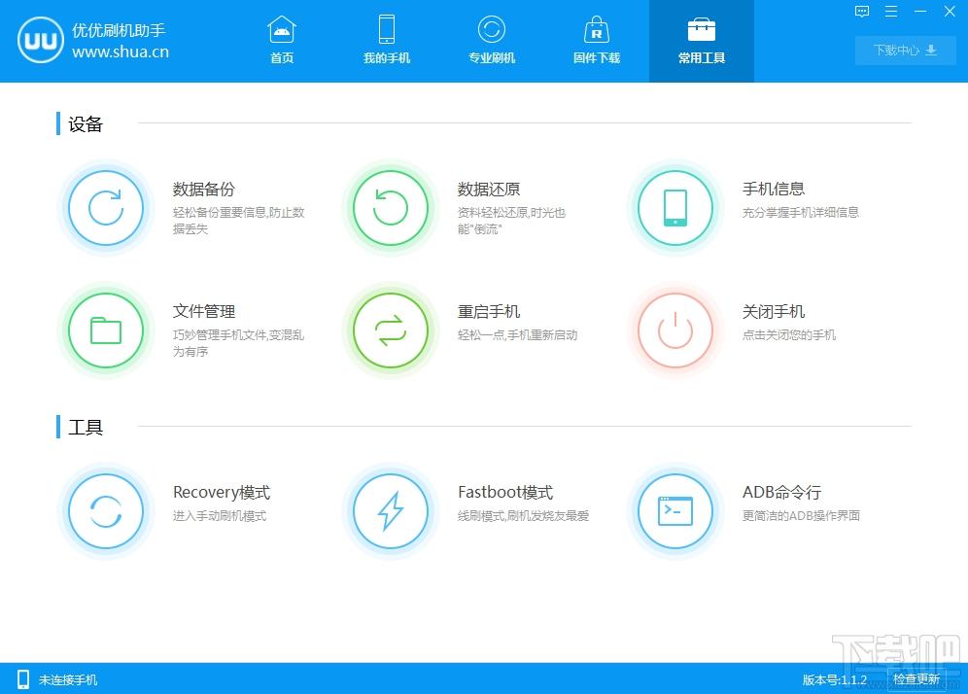The image size is (968, 694).
Task: Open the 专业刷机 tab
Action: point(492,41)
